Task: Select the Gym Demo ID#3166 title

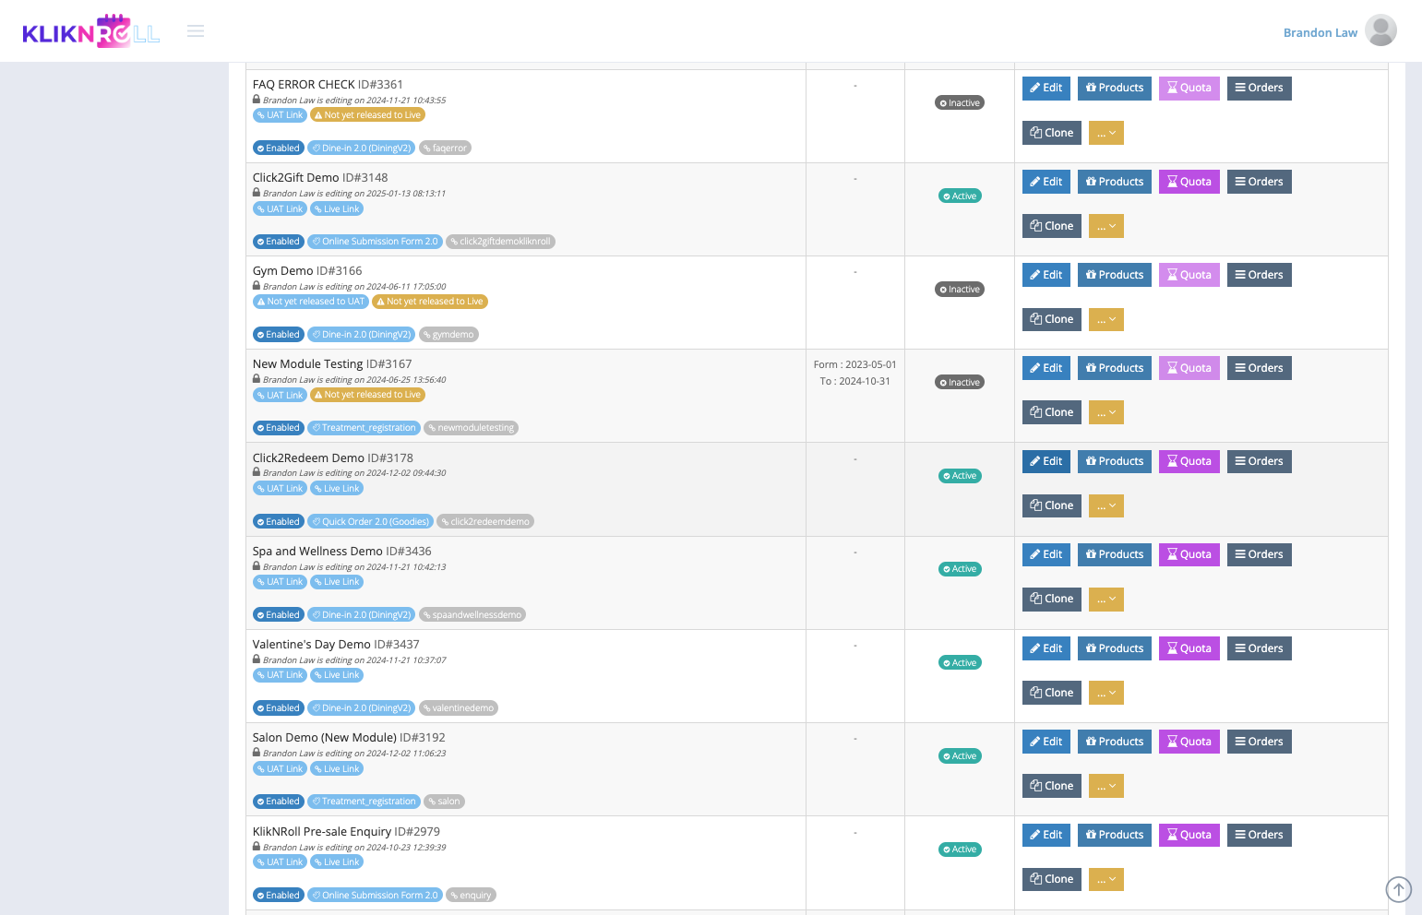Action: tap(307, 271)
